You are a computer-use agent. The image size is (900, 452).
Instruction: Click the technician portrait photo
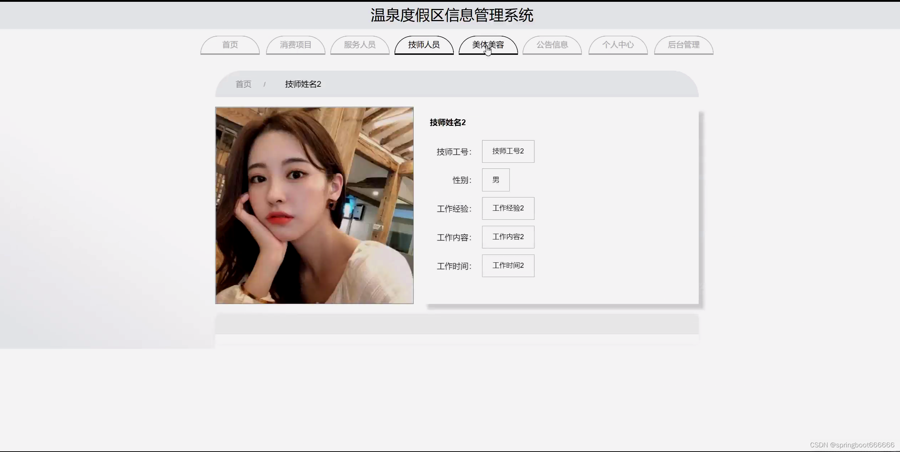tap(314, 205)
